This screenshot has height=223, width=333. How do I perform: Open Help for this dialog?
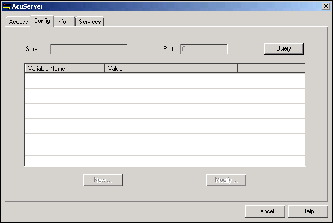pos(308,211)
